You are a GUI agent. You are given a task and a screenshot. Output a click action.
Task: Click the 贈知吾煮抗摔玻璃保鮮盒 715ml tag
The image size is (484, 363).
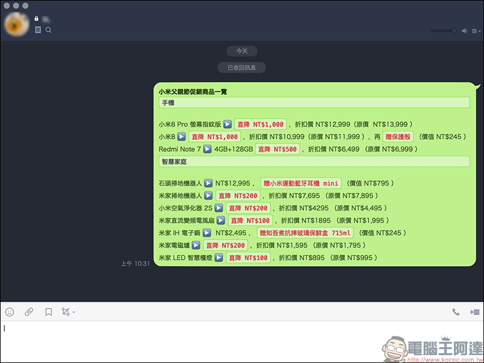[305, 233]
